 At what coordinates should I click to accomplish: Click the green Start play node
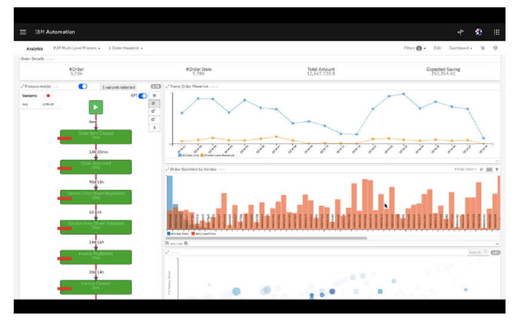96,107
